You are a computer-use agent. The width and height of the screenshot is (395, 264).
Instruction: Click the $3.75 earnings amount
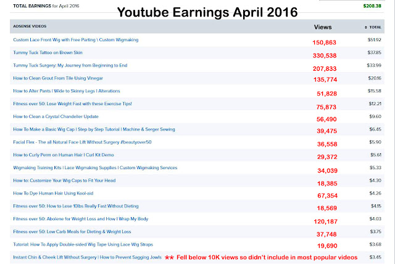pos(376,232)
